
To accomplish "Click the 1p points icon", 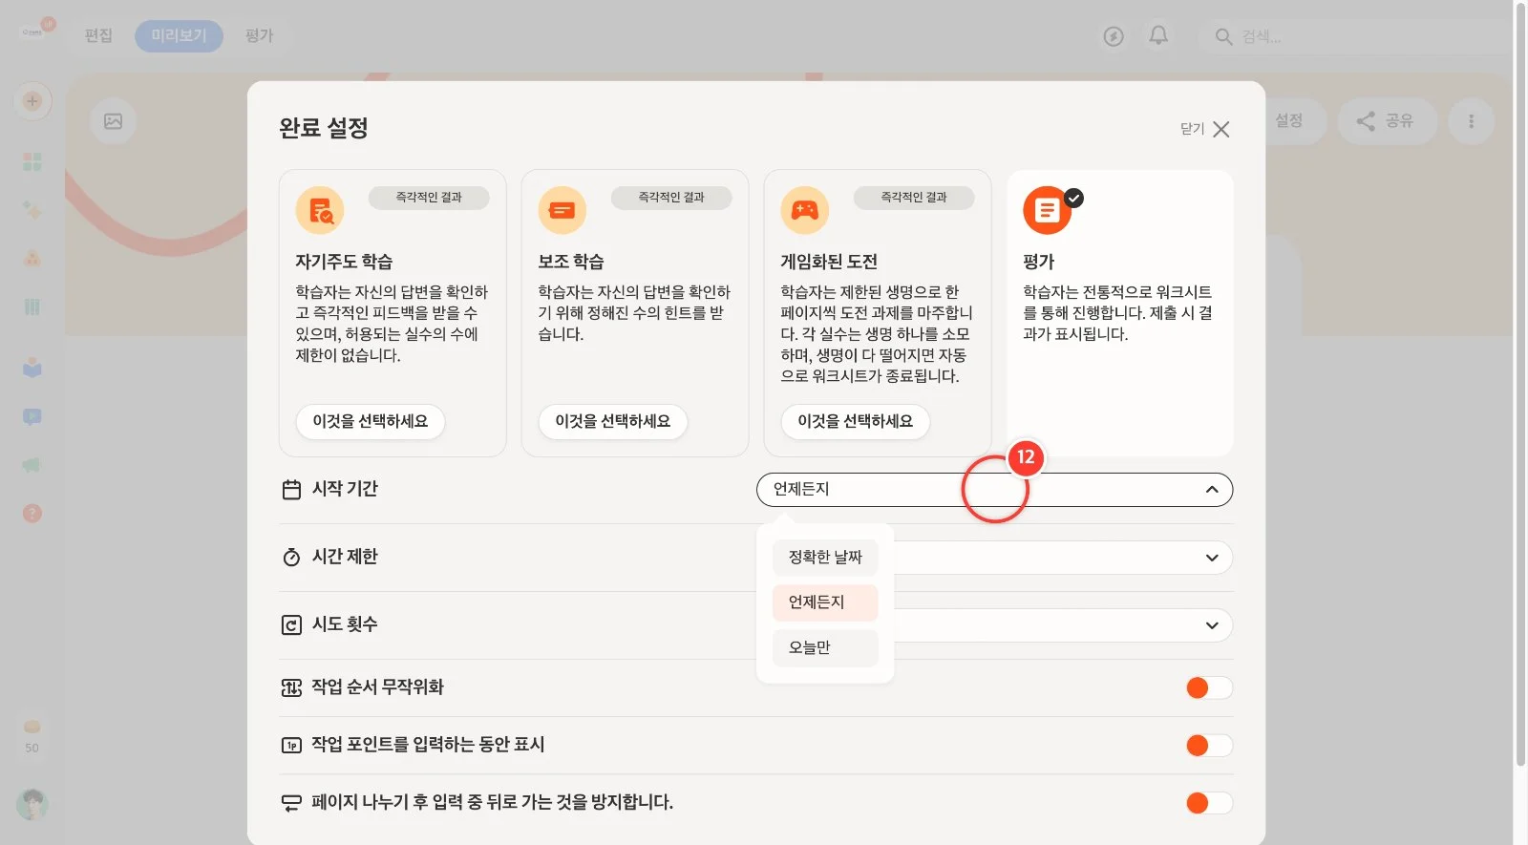I will [x=291, y=745].
